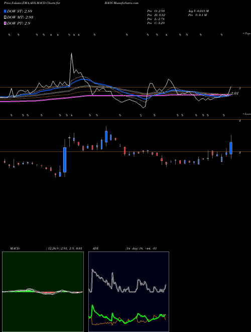This screenshot has width=251, height=332.
Task: Click the 'Pre V: 0.1 M' volume text
Action: point(197,15)
